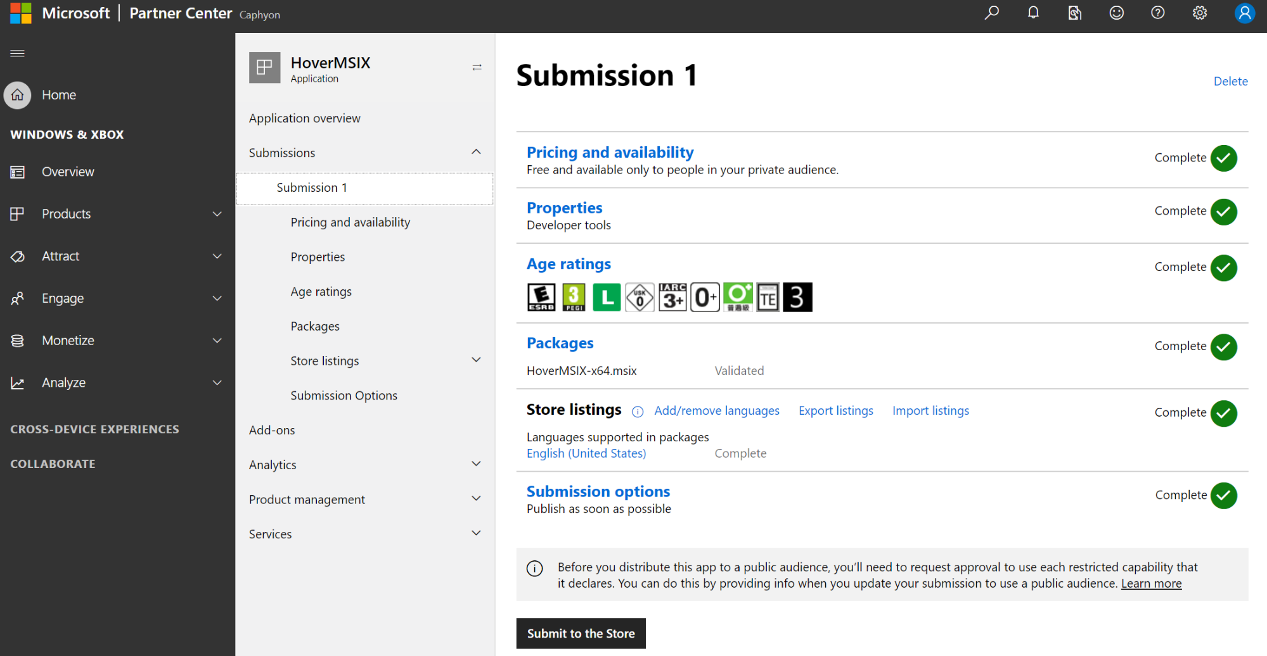The height and width of the screenshot is (656, 1267).
Task: Open Overview in the sidebar
Action: tap(68, 172)
